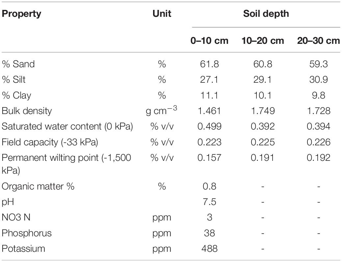
Task: Select bulk density value 1.749
Action: pos(263,111)
